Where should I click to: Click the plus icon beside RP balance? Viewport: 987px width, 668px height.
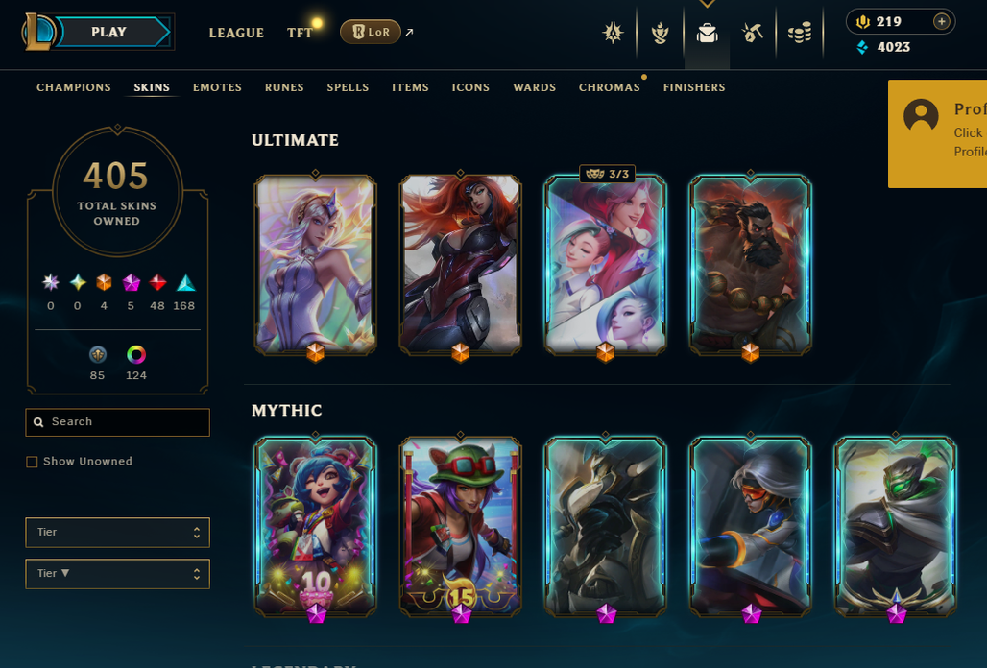941,21
